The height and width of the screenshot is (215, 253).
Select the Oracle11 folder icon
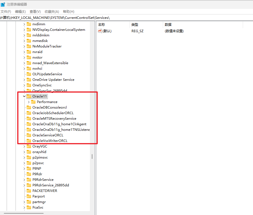tap(29, 96)
